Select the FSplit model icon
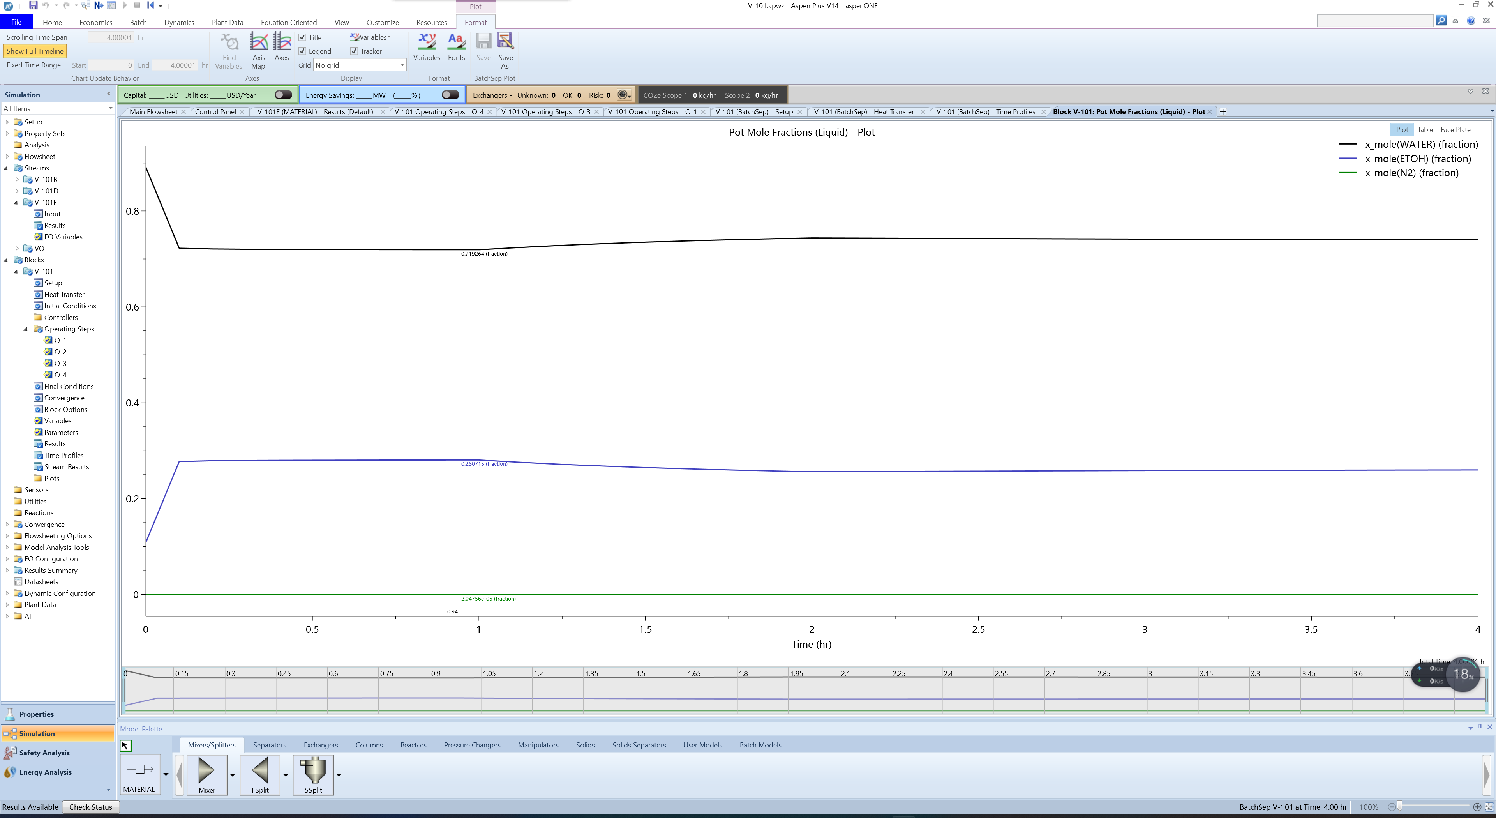The image size is (1496, 818). [260, 775]
